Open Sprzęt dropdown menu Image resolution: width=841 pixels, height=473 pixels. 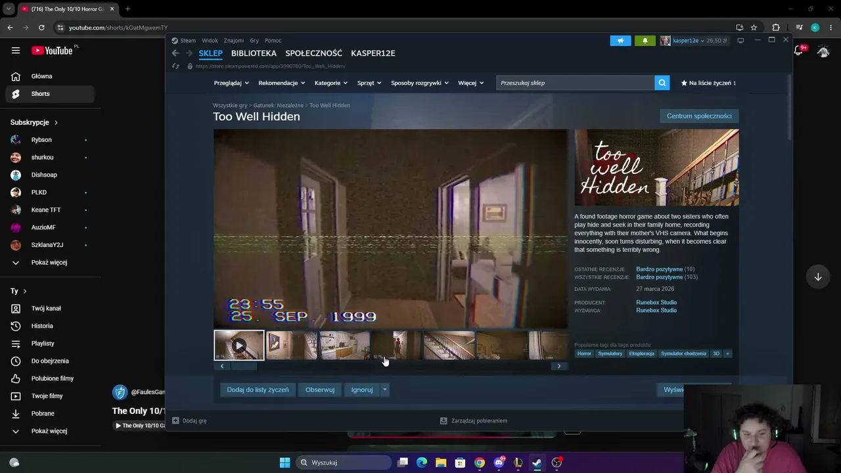point(369,83)
